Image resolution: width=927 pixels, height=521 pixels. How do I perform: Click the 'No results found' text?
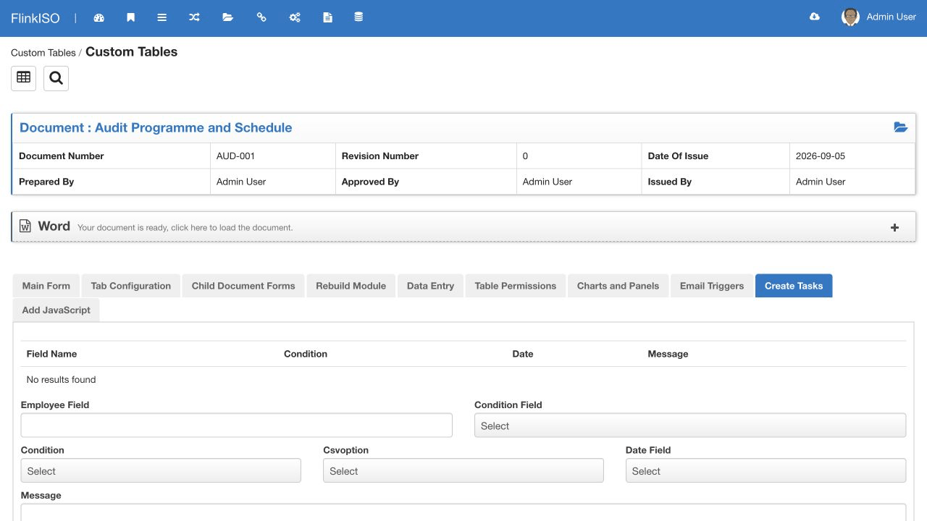62,379
